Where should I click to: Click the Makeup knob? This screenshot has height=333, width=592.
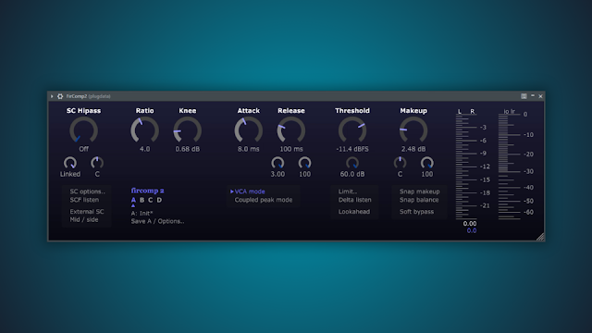click(x=413, y=129)
